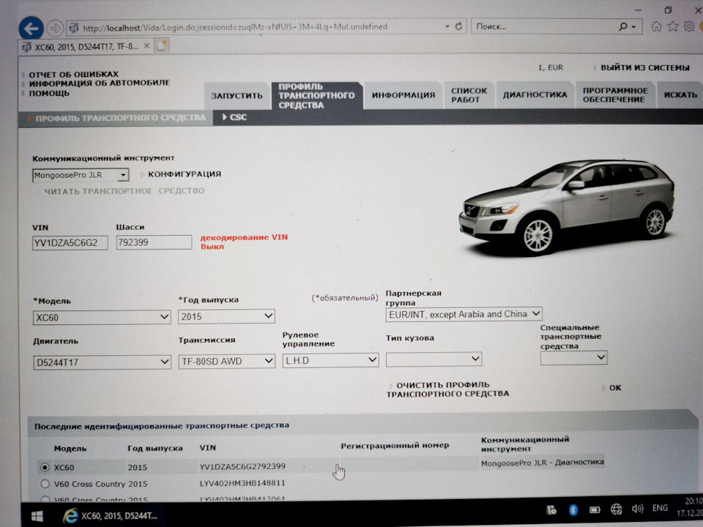Open browser settings via the gear icon
Screen dimensions: 703x527
688,26
